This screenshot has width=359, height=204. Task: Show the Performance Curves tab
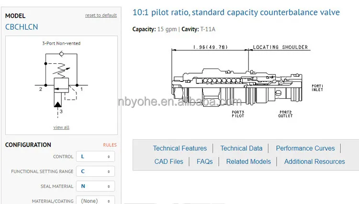(305, 148)
